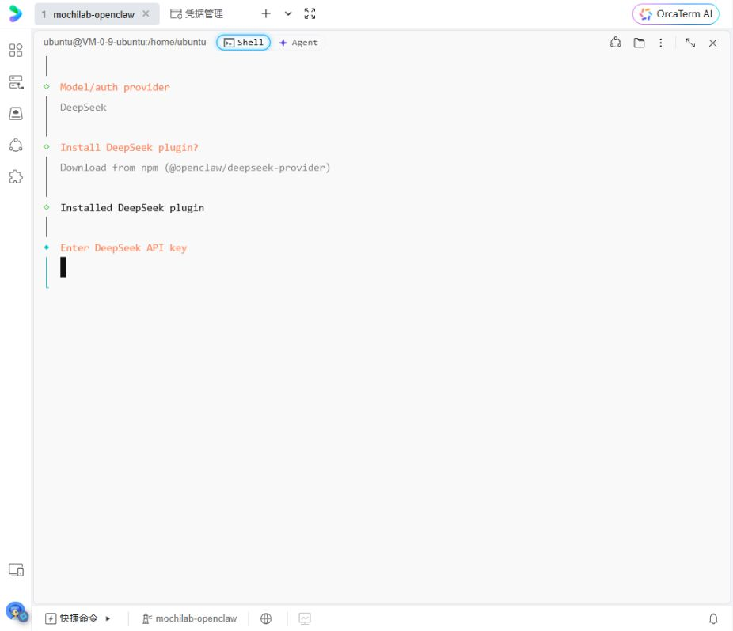Screen dimensions: 733x631
Task: Open OrcaTerm AI assistant
Action: pyautogui.click(x=675, y=14)
